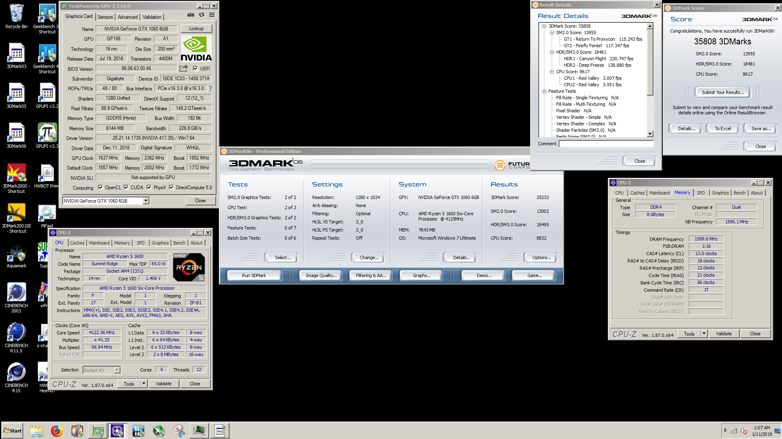The image size is (782, 439).
Task: Collapse the CPU Score tree node
Action: [552, 72]
